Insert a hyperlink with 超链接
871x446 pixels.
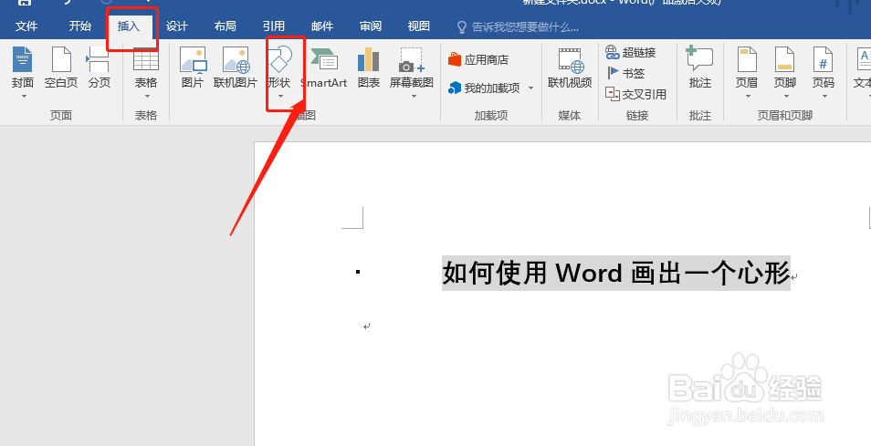tap(631, 53)
